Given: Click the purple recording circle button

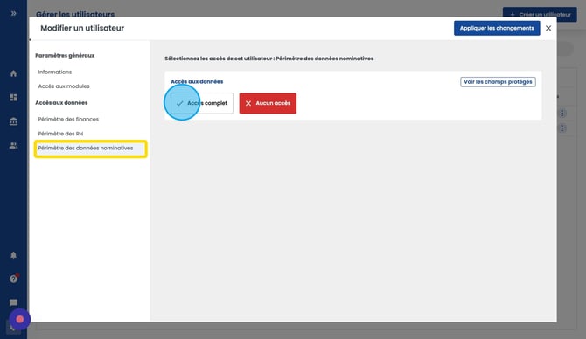Looking at the screenshot, I should [x=20, y=319].
